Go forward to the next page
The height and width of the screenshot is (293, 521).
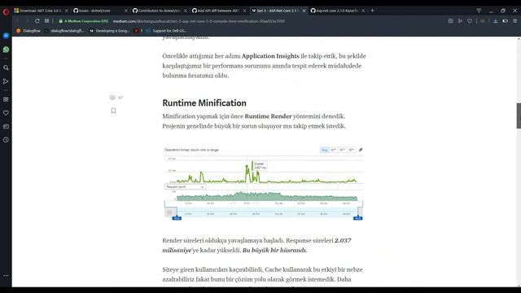tap(27, 21)
